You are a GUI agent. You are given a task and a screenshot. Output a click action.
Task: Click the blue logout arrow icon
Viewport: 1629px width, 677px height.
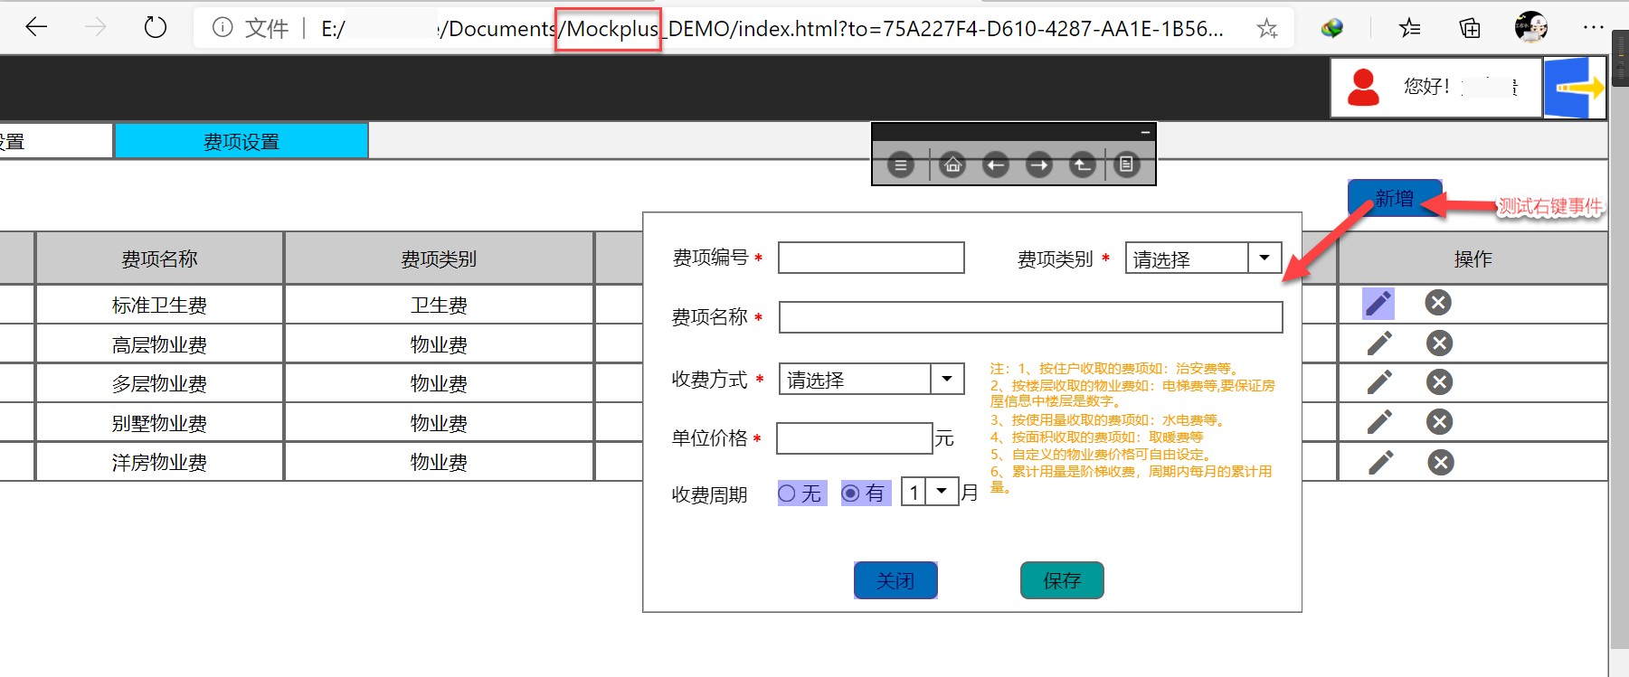tap(1575, 88)
